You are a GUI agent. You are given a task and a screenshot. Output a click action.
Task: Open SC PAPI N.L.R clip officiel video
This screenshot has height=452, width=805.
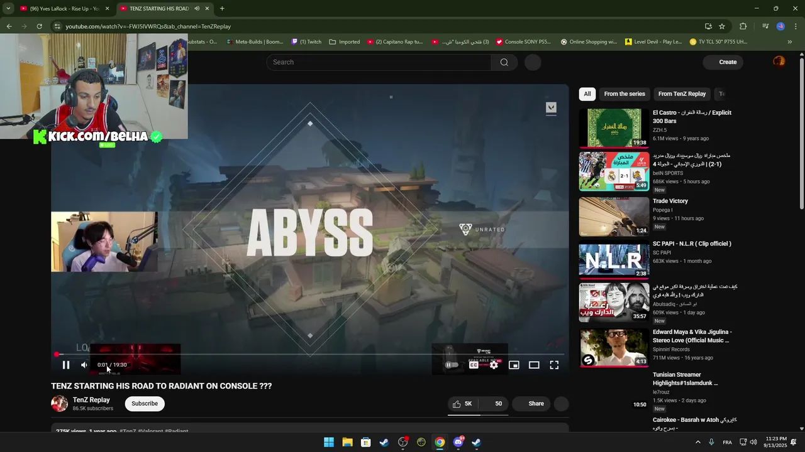692,244
